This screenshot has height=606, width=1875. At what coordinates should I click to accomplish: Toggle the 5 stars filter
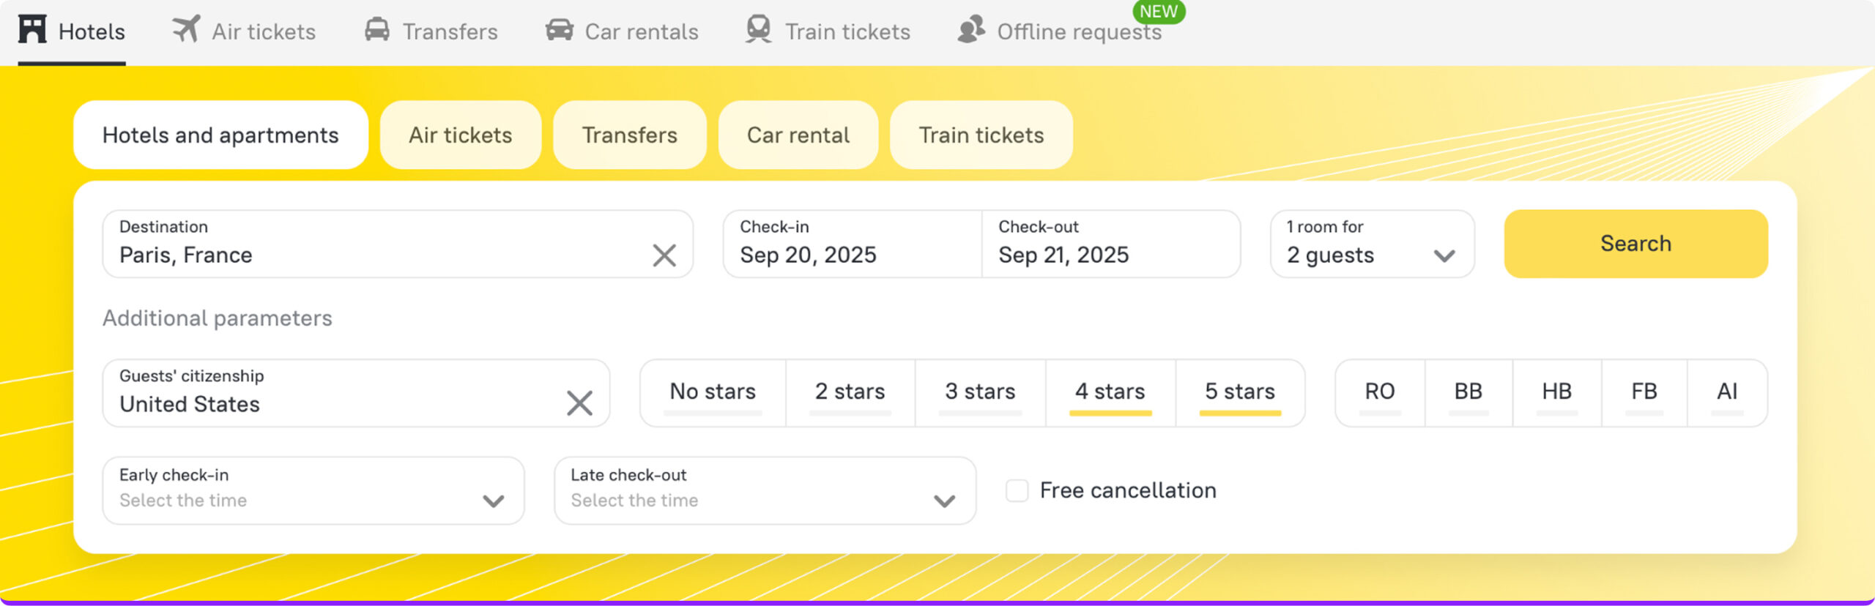tap(1240, 392)
